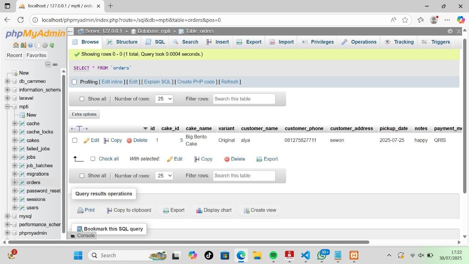Open page settings gear at top right
Screen dimensions: 469x264
tap(450, 32)
